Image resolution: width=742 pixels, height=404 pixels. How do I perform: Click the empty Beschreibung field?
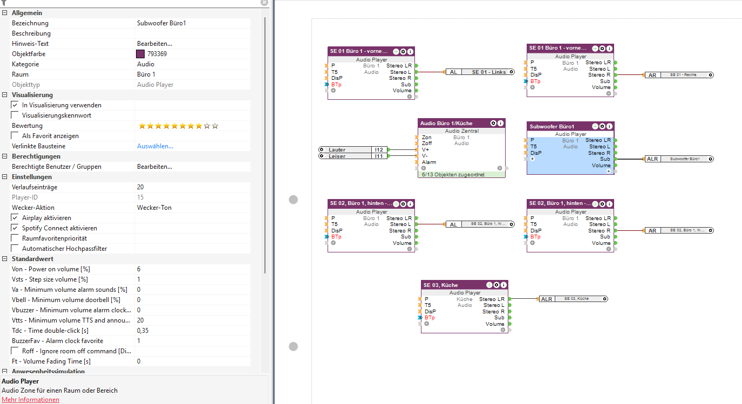193,33
